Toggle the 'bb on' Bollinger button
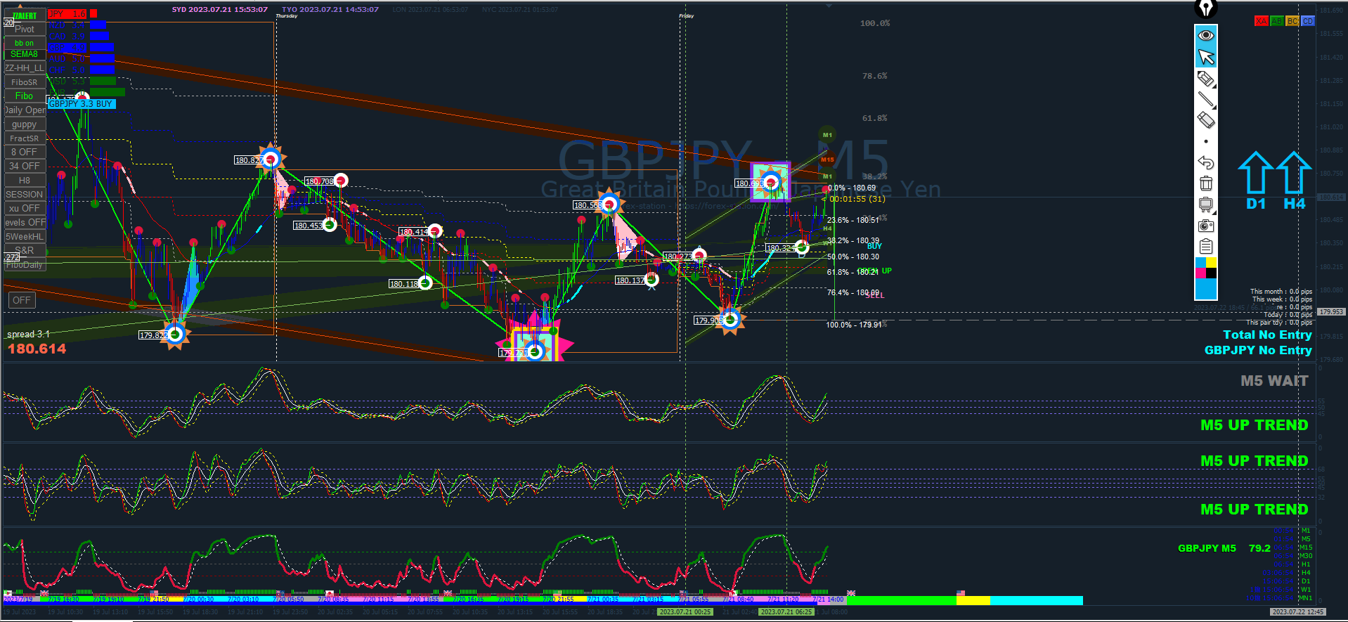The width and height of the screenshot is (1348, 622). point(25,43)
